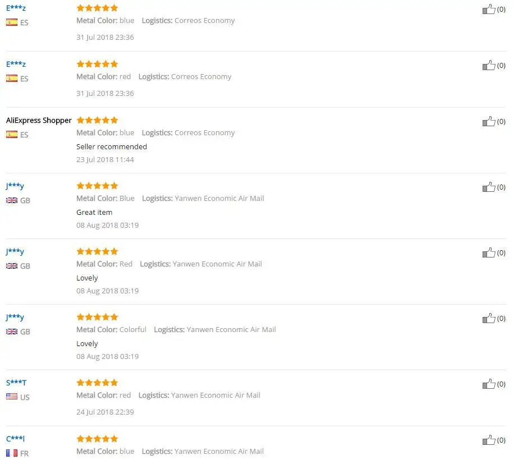Open first E***z reviewer profile
Screen dimensions: 514x460
16,8
